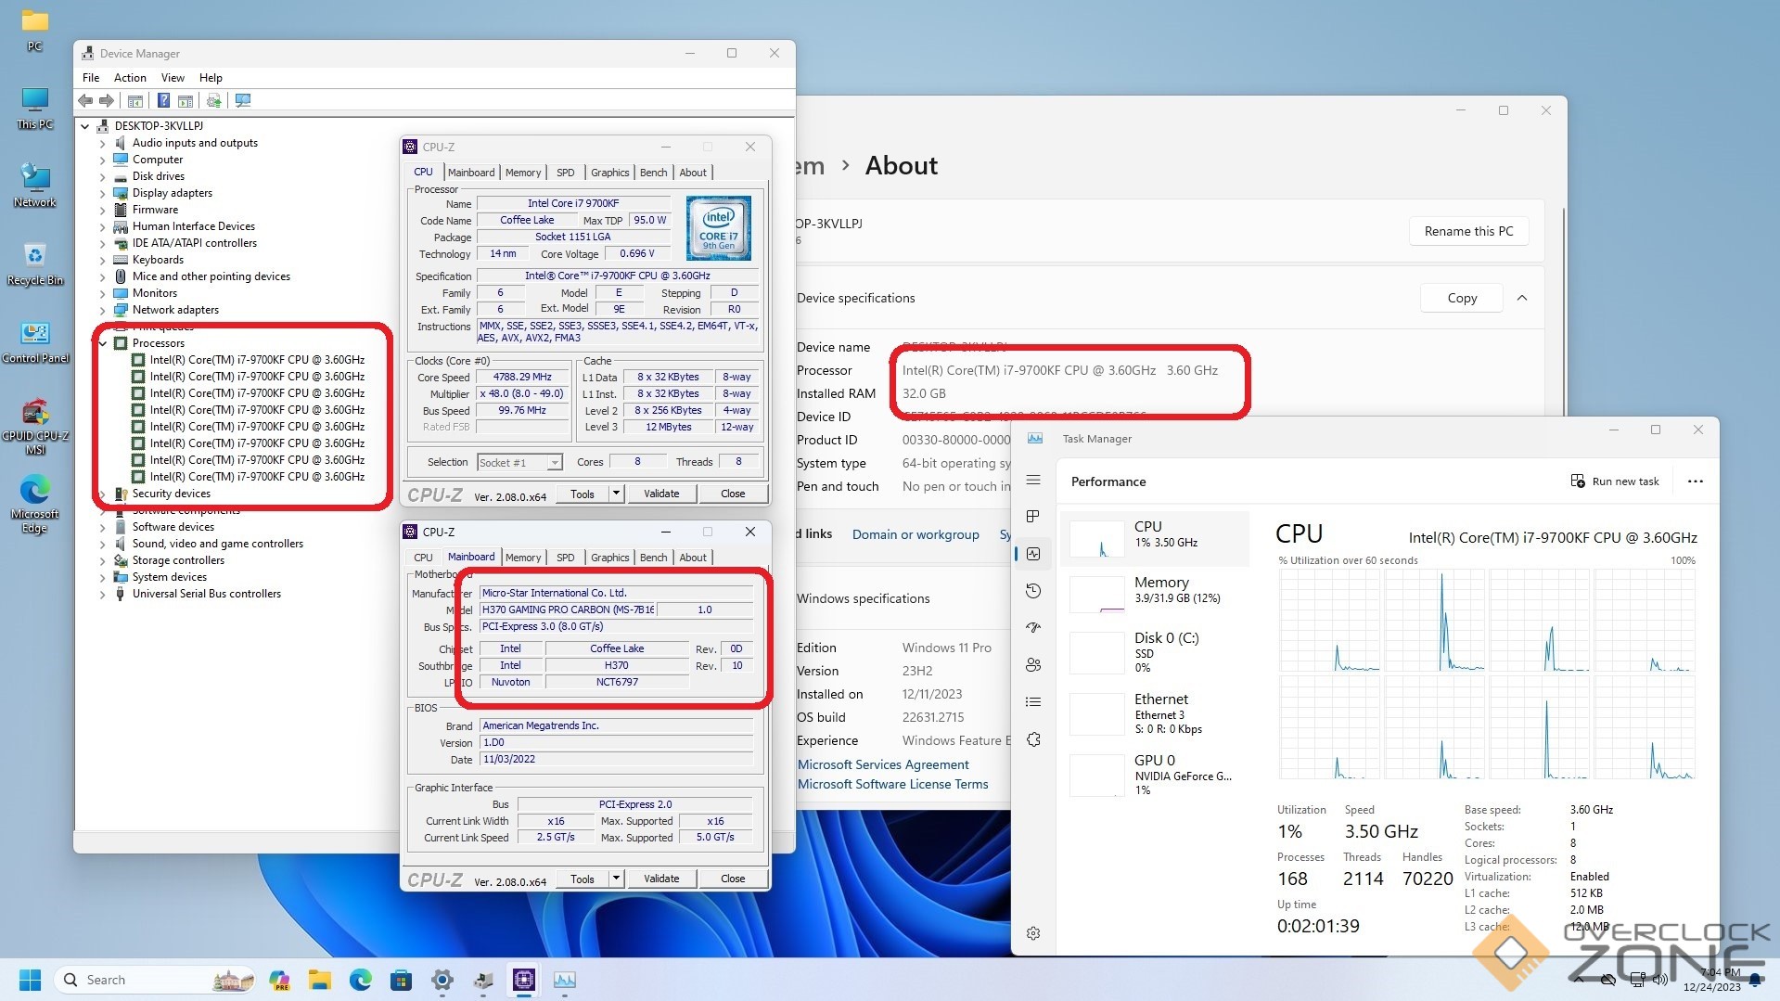Click the blue Help icon in Device Manager
1780x1001 pixels.
click(x=163, y=100)
